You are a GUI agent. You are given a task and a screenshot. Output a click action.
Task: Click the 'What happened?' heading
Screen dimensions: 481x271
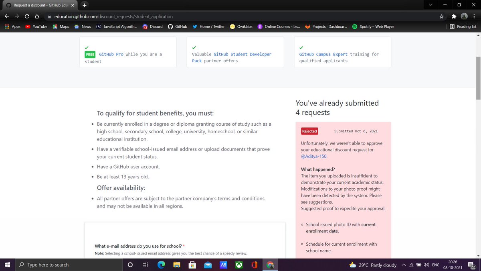click(318, 169)
